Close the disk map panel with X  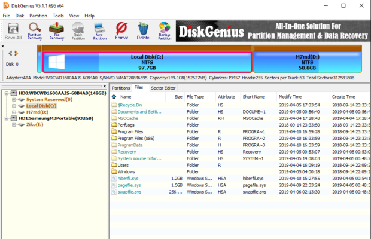point(3,46)
